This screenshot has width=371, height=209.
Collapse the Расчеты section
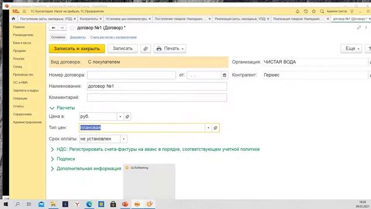[52, 108]
